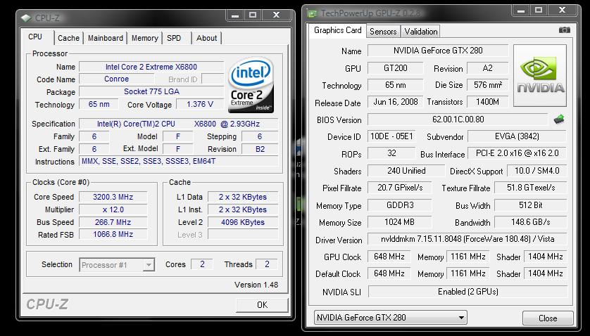The width and height of the screenshot is (590, 336).
Task: Click the Bus Interface value PCI-E 2.0 x16
Action: pyautogui.click(x=517, y=153)
